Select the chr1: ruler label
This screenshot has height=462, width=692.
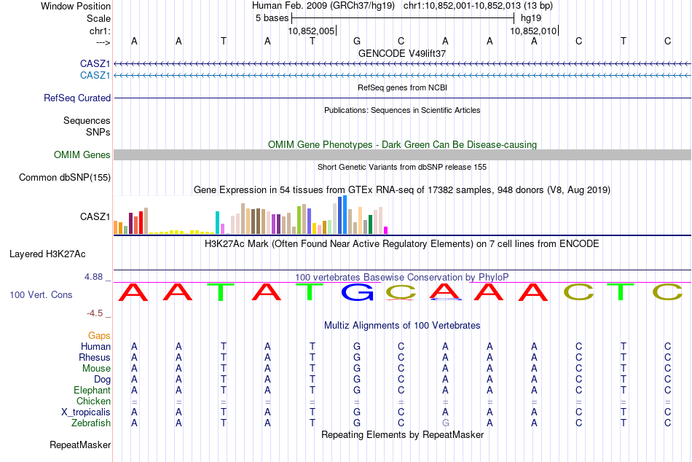coord(100,31)
